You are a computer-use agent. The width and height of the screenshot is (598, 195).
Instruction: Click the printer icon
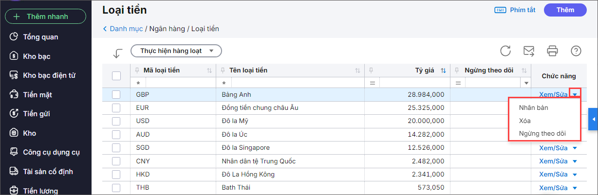552,51
